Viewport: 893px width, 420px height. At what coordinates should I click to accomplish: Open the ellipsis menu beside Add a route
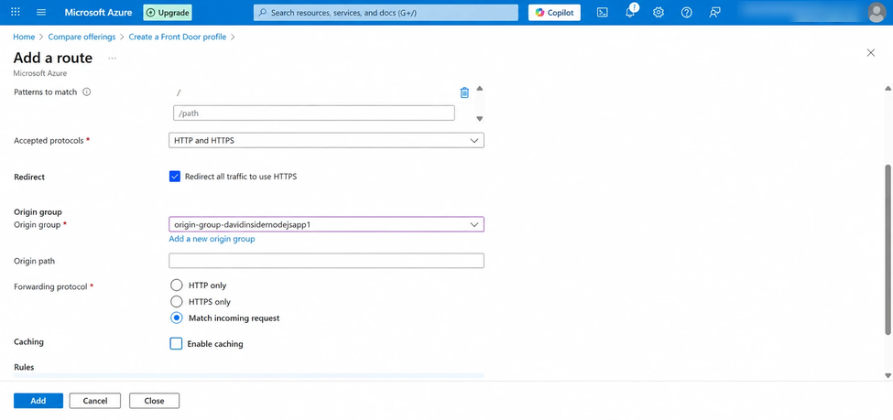pyautogui.click(x=112, y=58)
